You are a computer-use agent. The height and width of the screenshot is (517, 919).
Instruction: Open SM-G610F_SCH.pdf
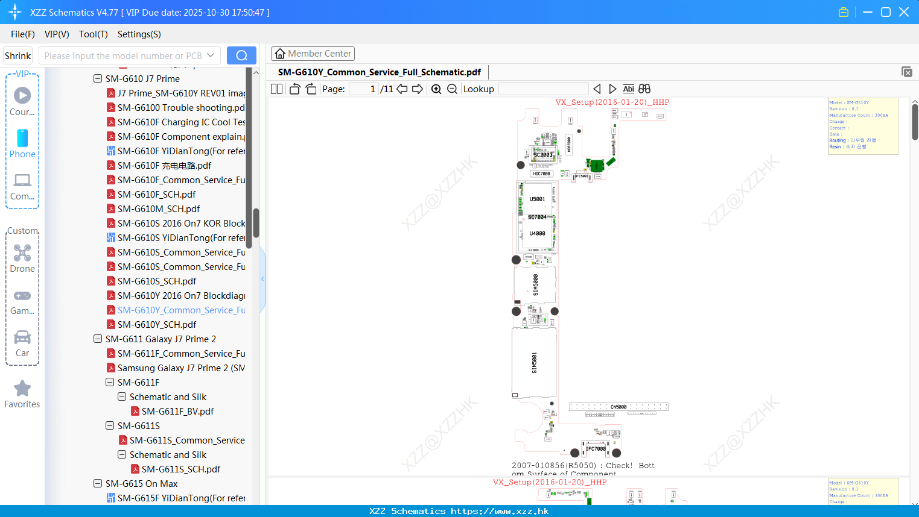click(151, 194)
